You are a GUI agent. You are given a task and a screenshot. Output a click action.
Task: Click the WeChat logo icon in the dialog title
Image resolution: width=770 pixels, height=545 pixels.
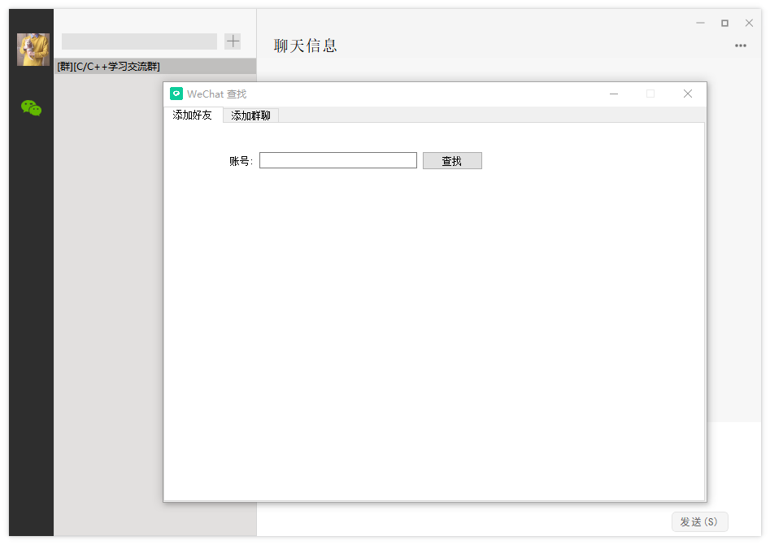[x=176, y=94]
